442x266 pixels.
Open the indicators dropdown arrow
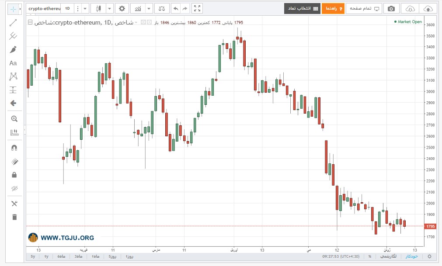(149, 8)
